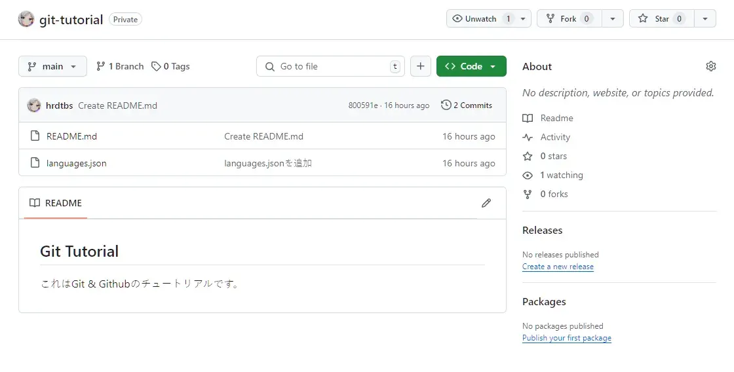View the 0 Tags link
Image resolution: width=734 pixels, height=372 pixels.
[170, 66]
